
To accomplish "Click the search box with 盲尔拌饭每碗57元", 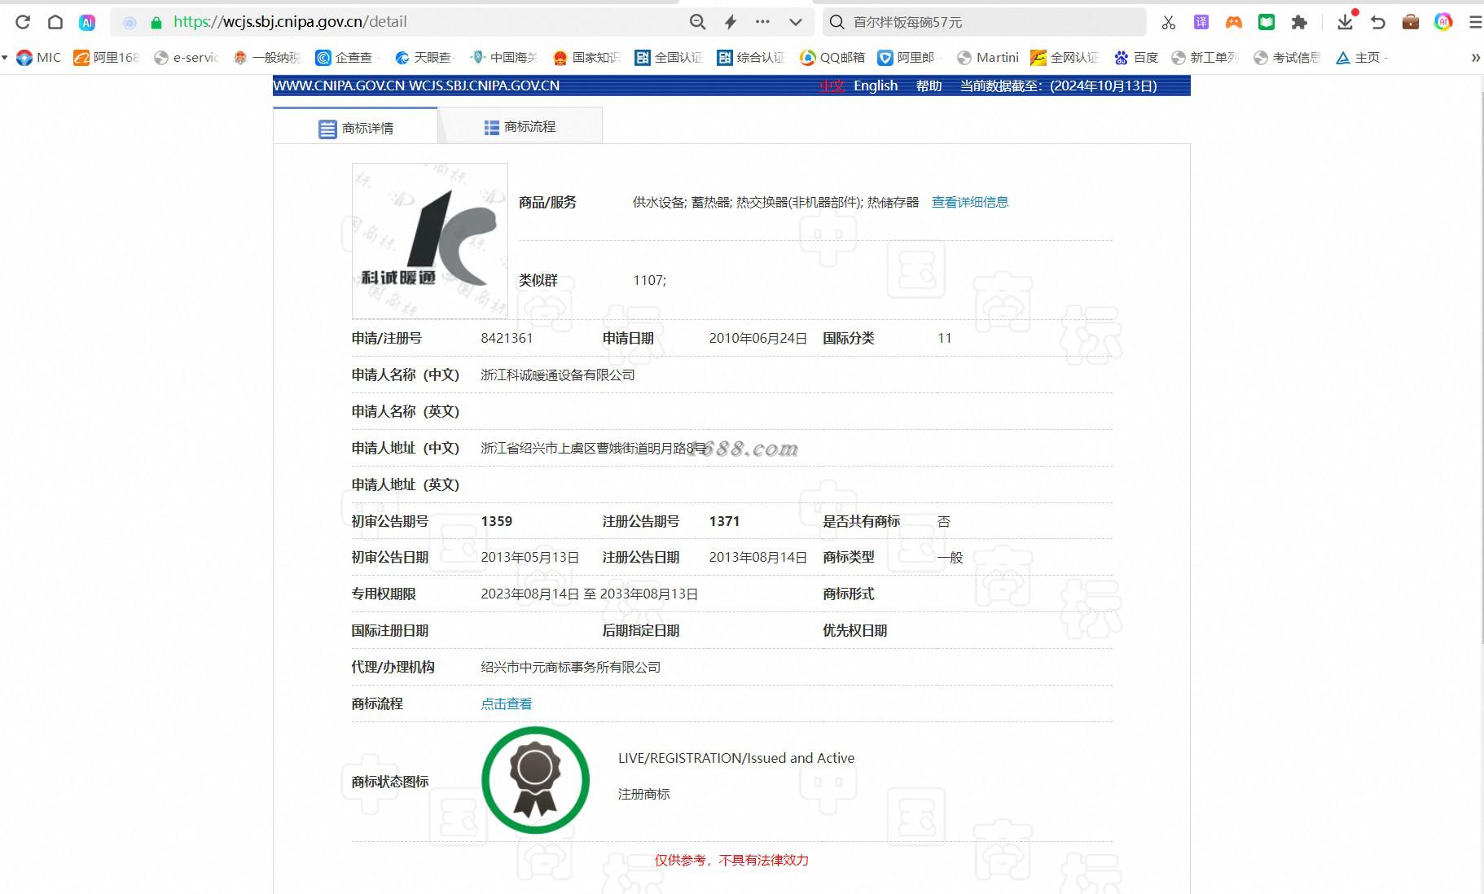I will pyautogui.click(x=984, y=22).
